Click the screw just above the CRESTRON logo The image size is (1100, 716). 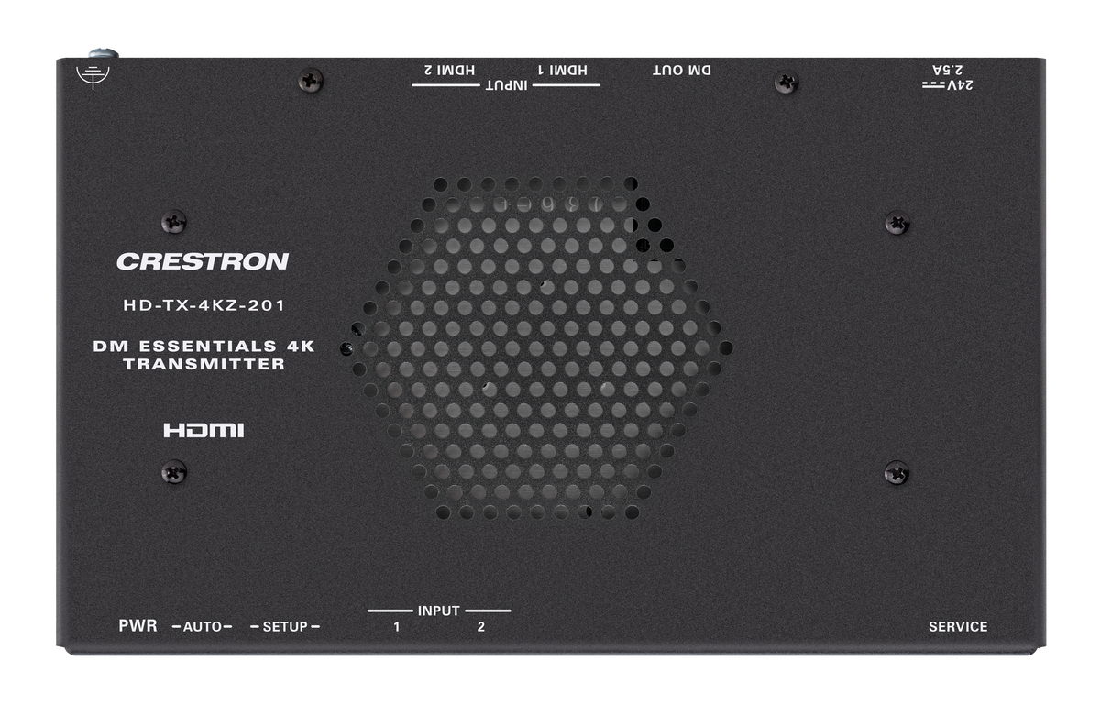coord(173,222)
